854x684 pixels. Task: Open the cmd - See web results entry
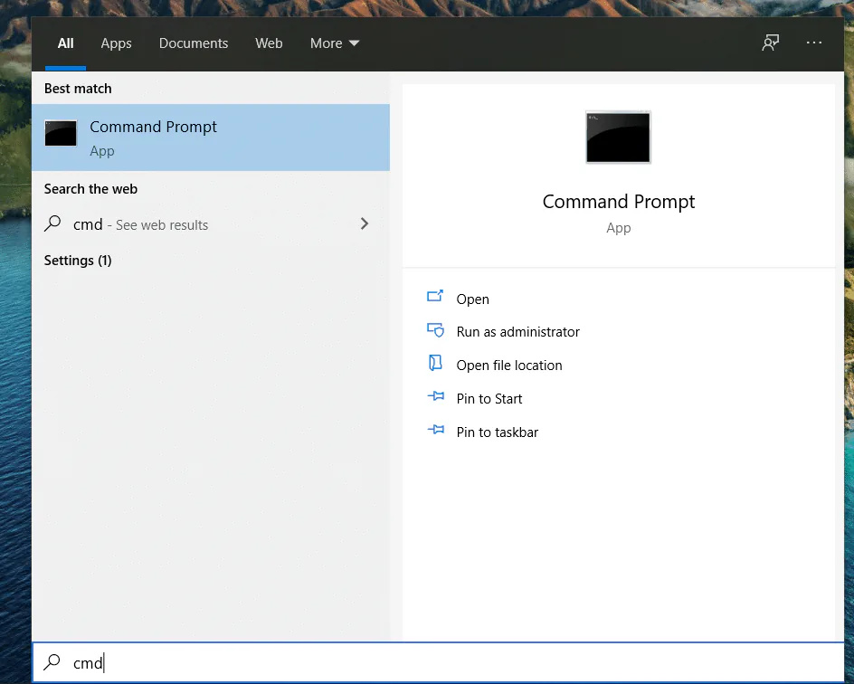[211, 223]
